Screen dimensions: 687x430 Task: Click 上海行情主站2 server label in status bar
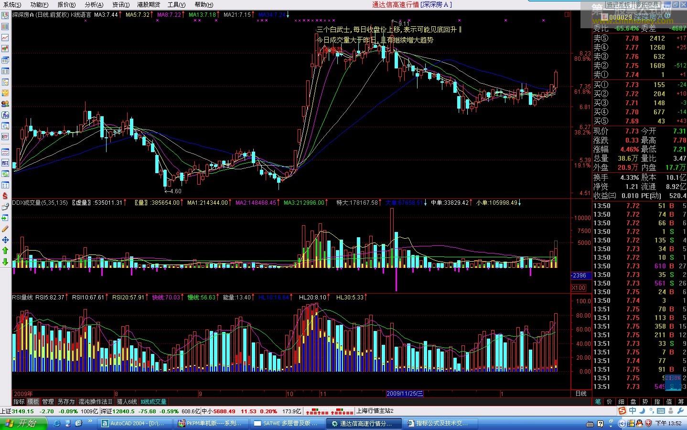(x=375, y=411)
